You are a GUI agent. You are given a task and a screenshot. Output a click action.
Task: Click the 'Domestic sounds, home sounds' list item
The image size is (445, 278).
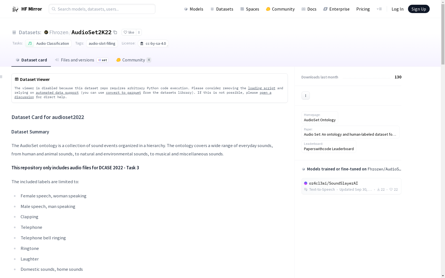point(52,269)
